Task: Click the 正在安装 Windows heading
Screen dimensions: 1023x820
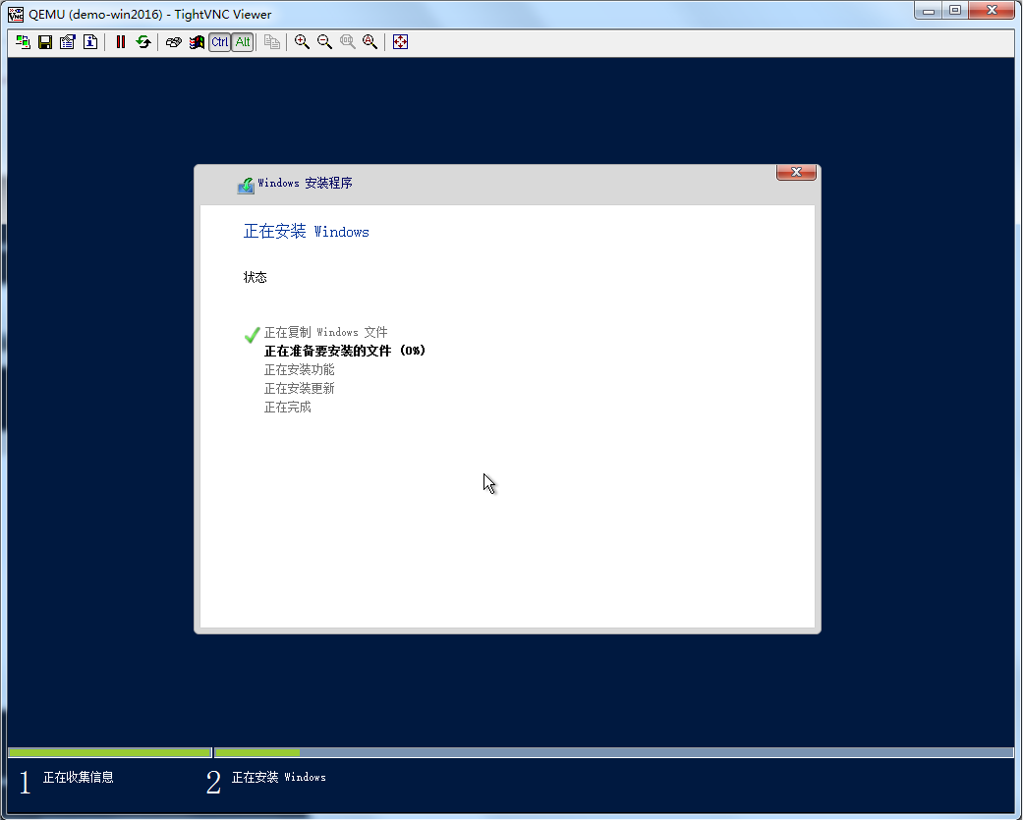Action: click(306, 232)
